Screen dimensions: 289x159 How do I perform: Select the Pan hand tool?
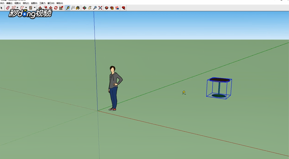pyautogui.click(x=90, y=8)
